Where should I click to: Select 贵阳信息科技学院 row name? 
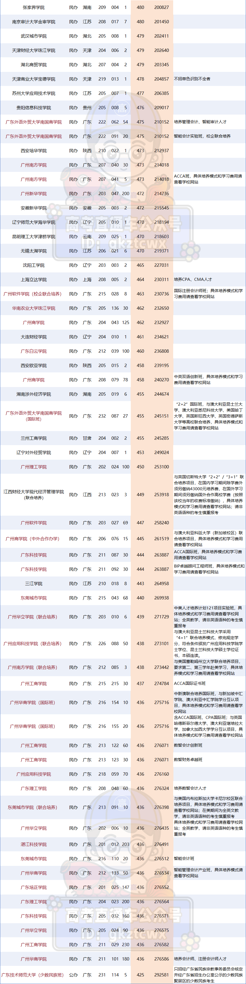click(33, 108)
